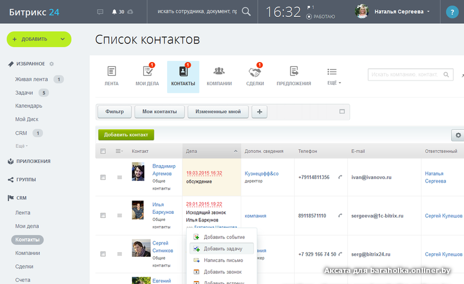Call phone icon next to +7 929 166 74 50

point(340,254)
